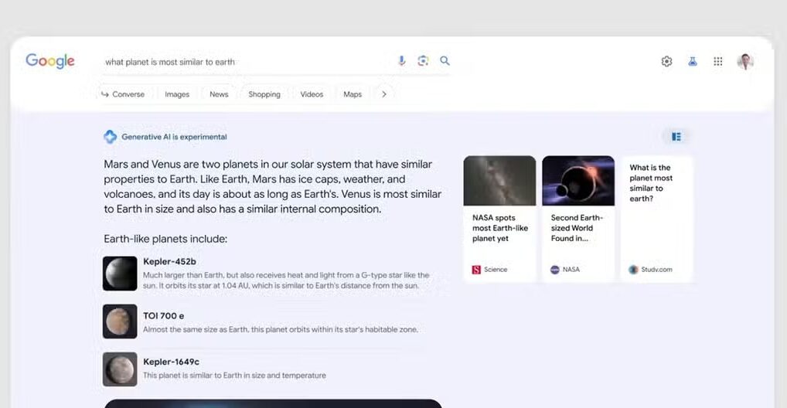787x408 pixels.
Task: Open Google Lens image search icon
Action: coord(423,61)
